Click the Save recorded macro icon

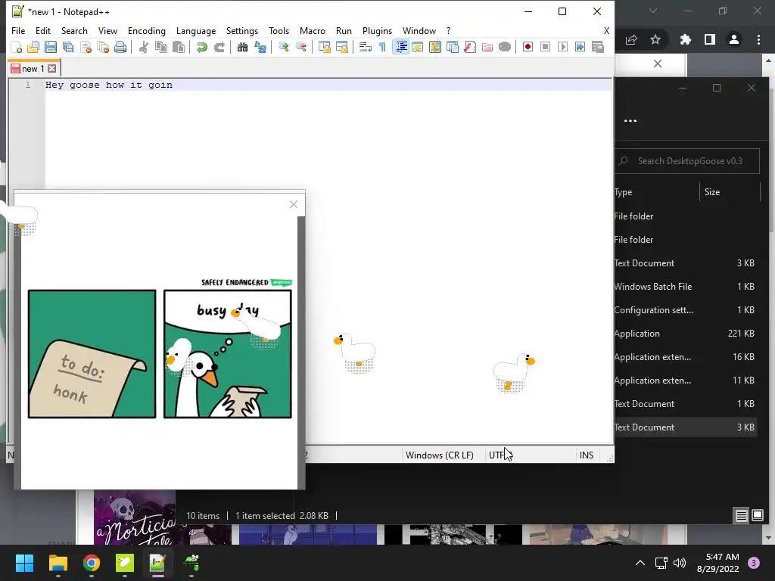tap(598, 47)
